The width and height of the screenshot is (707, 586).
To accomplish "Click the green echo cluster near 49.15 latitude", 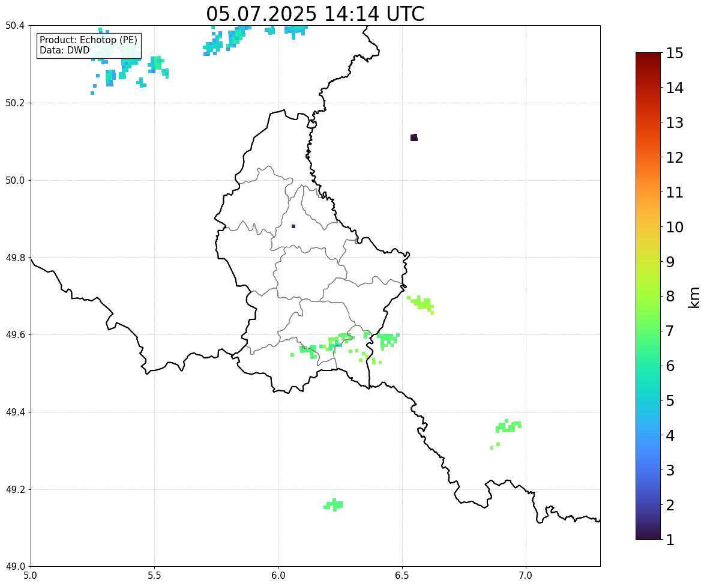I will [334, 505].
